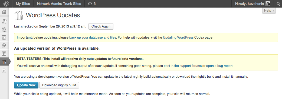Click the Update Now button

[x=26, y=85]
